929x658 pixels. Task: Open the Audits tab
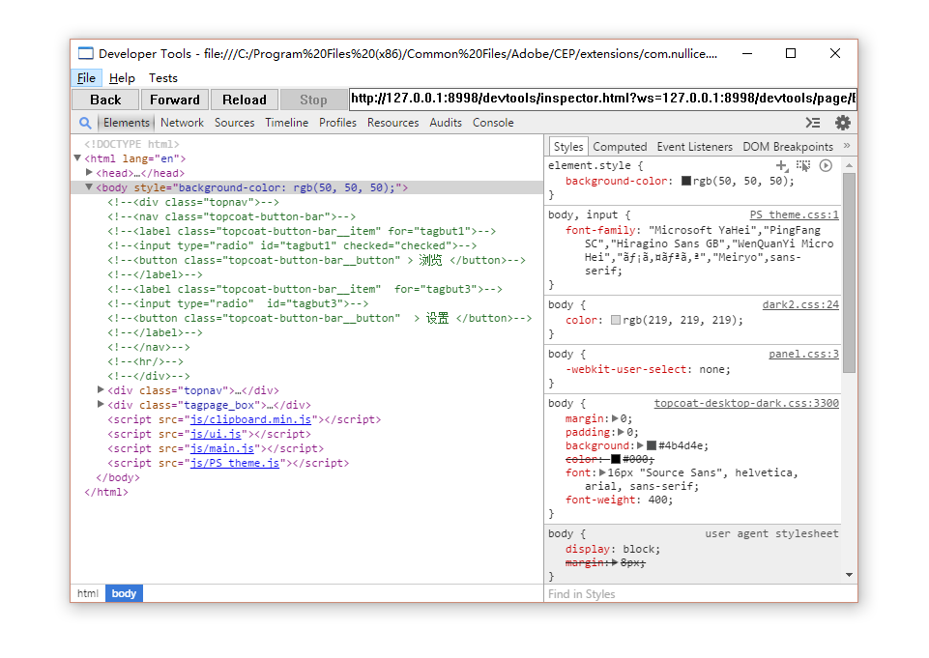(x=446, y=123)
